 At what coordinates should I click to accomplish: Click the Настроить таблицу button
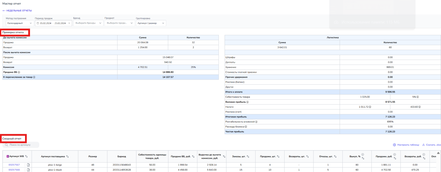coord(406,145)
